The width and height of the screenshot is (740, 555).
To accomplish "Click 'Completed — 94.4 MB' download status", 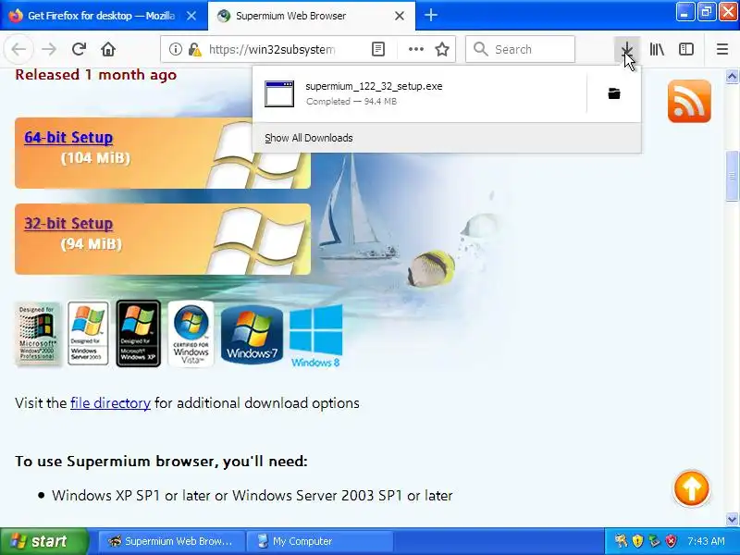I will pyautogui.click(x=351, y=102).
